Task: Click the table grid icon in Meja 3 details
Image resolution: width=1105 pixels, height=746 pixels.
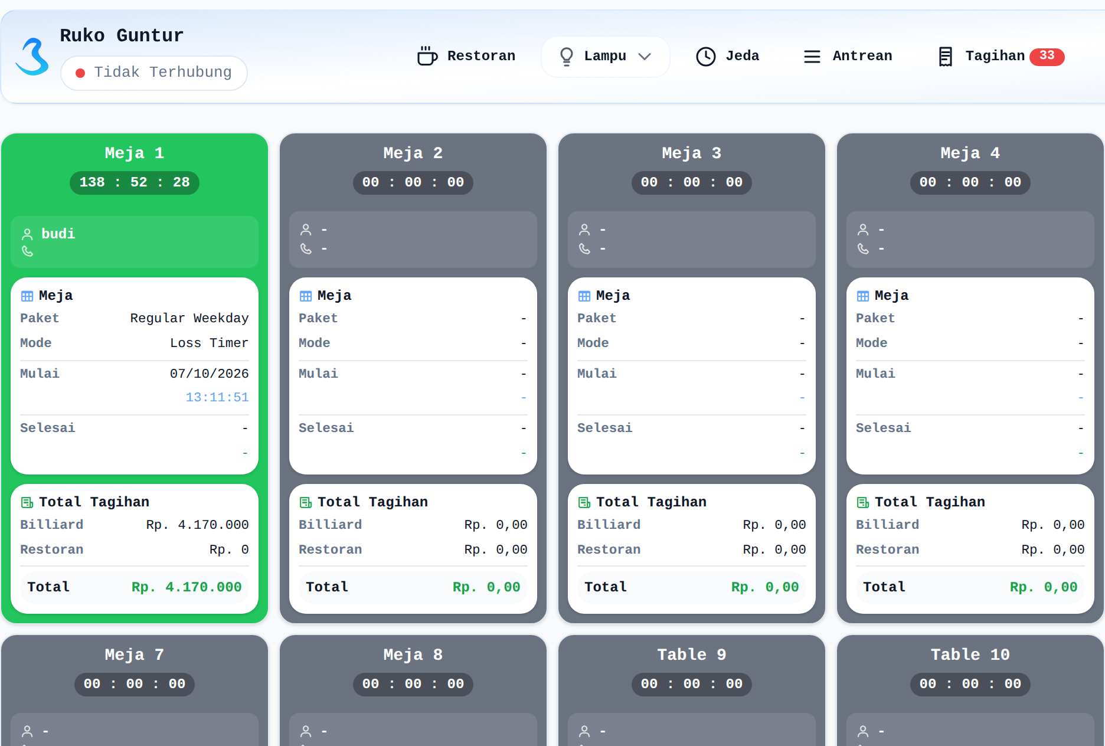Action: tap(584, 296)
